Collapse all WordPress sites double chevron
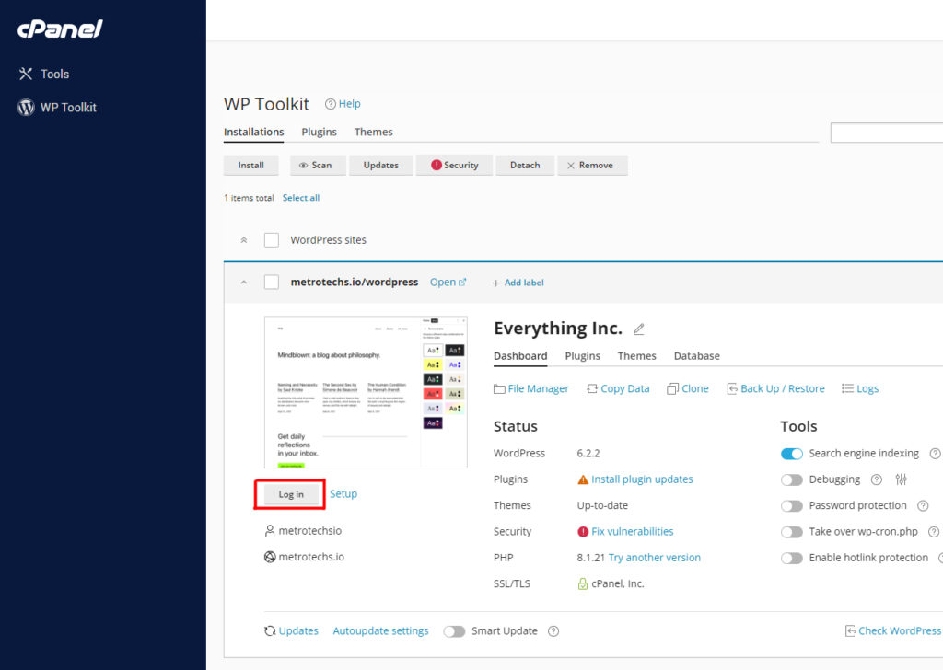This screenshot has height=670, width=943. (x=244, y=240)
